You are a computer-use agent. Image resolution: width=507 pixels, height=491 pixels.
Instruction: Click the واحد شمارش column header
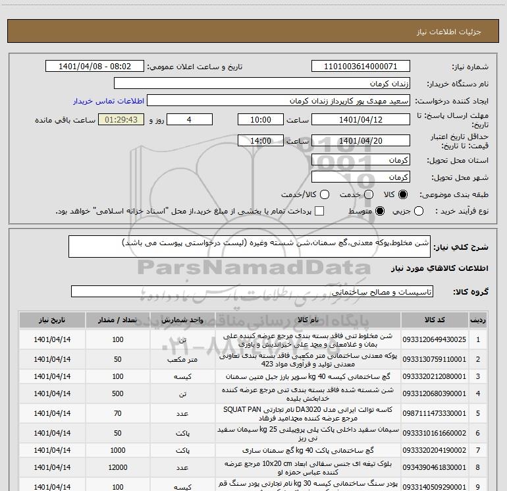(182, 320)
